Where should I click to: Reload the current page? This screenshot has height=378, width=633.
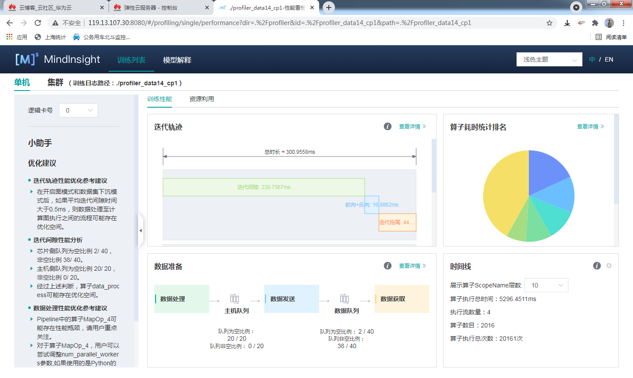click(38, 23)
